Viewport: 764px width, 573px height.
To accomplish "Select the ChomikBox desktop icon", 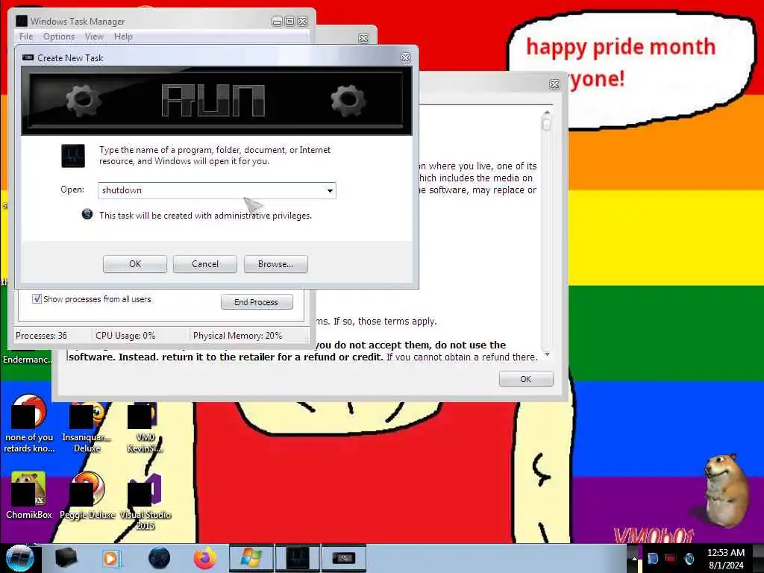I will tap(29, 495).
